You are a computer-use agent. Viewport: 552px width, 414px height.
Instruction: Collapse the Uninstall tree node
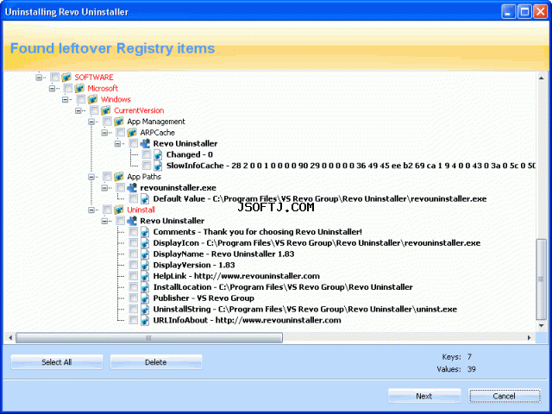pos(91,210)
